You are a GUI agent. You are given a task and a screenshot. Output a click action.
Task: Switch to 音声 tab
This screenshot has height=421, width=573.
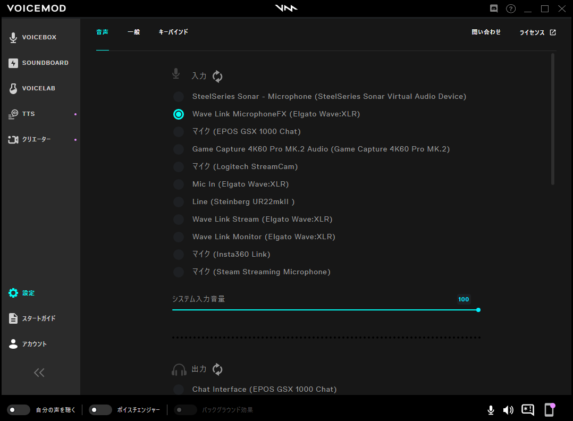click(102, 32)
